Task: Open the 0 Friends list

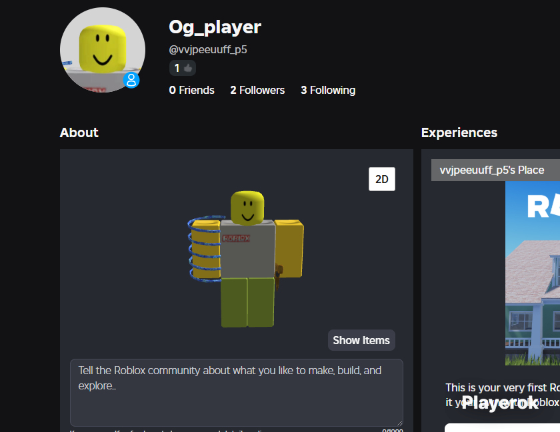Action: [x=192, y=91]
